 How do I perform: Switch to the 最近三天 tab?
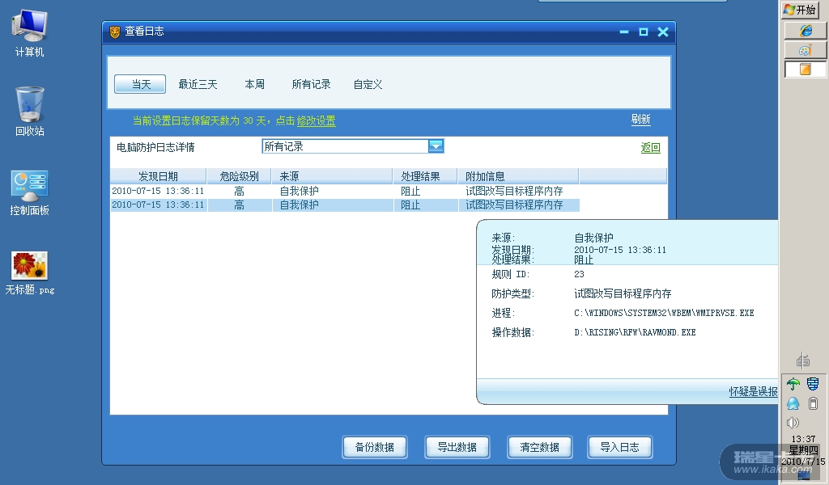(198, 84)
